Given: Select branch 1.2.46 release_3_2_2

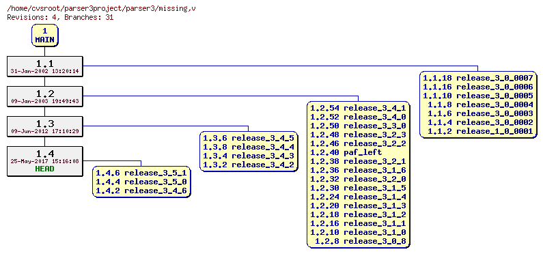Looking at the screenshot, I should pyautogui.click(x=358, y=143).
